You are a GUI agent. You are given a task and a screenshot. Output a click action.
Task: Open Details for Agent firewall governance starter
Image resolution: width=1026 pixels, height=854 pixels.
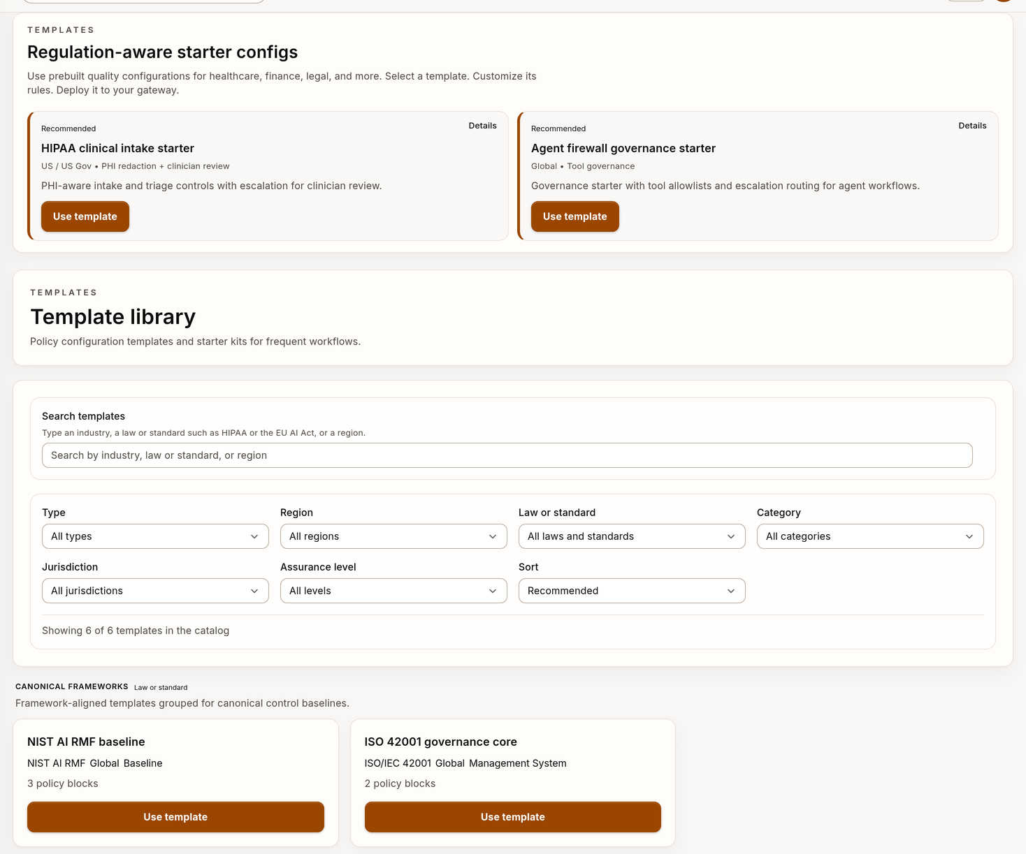(x=972, y=126)
